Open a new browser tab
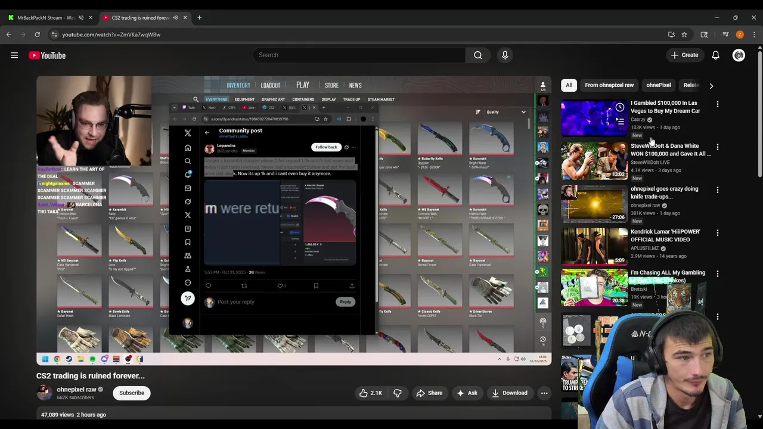 pyautogui.click(x=199, y=17)
